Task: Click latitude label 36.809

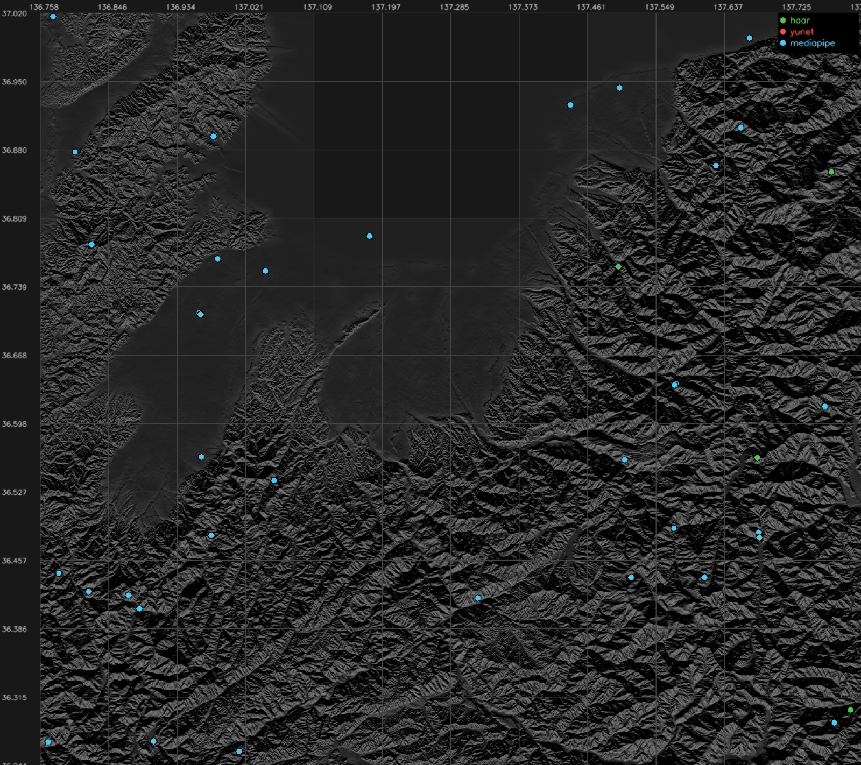Action: (x=14, y=218)
